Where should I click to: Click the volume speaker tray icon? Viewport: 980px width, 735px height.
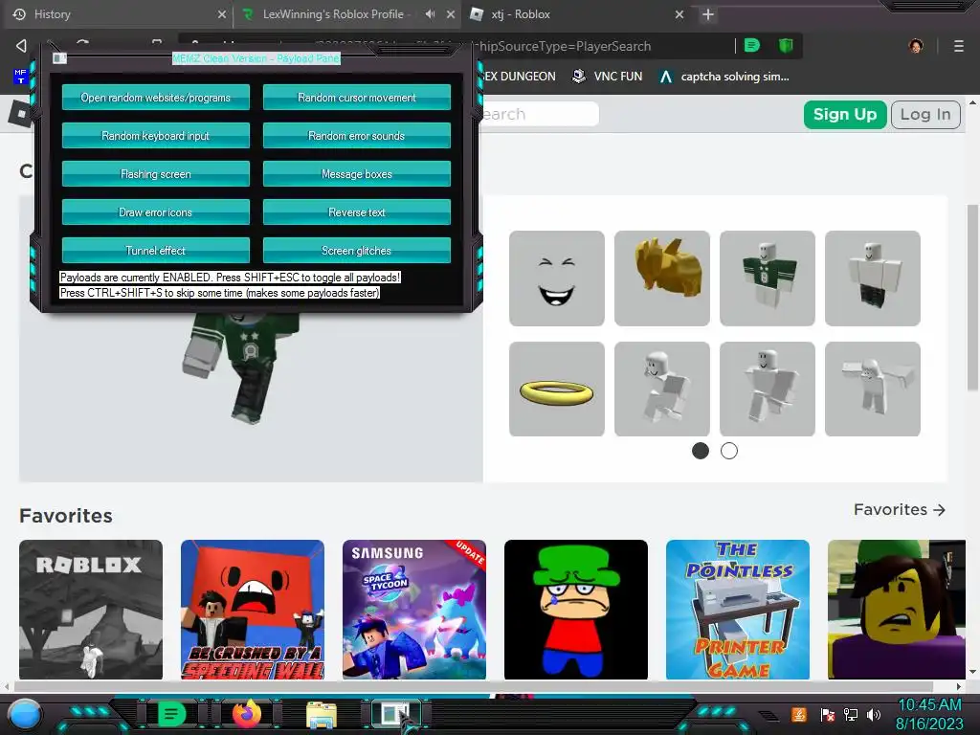click(x=874, y=714)
